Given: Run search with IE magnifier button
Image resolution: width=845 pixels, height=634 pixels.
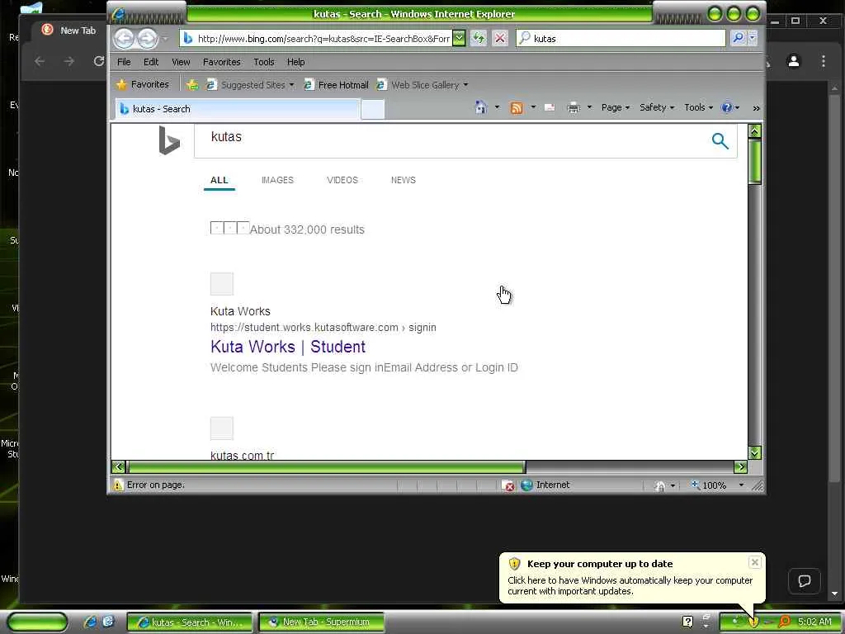Looking at the screenshot, I should (x=738, y=38).
